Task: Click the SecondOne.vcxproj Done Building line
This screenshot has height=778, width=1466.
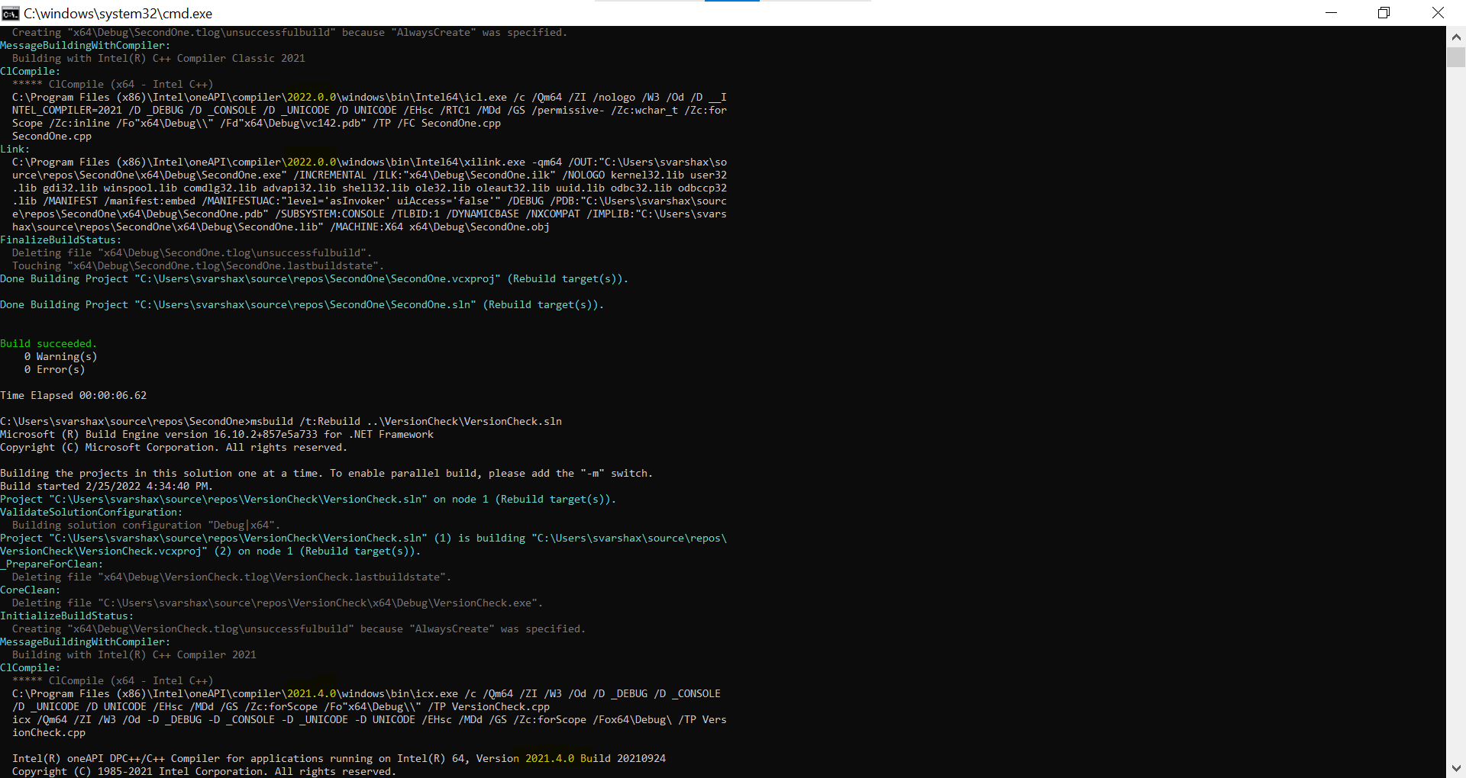Action: pyautogui.click(x=313, y=278)
